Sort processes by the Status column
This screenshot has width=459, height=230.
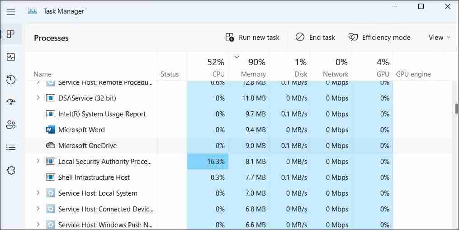(172, 66)
